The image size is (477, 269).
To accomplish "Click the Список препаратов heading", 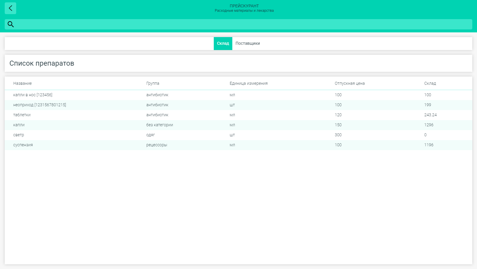I will 42,63.
